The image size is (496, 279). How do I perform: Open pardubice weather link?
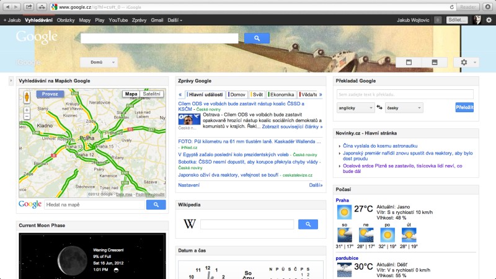pos(347,258)
